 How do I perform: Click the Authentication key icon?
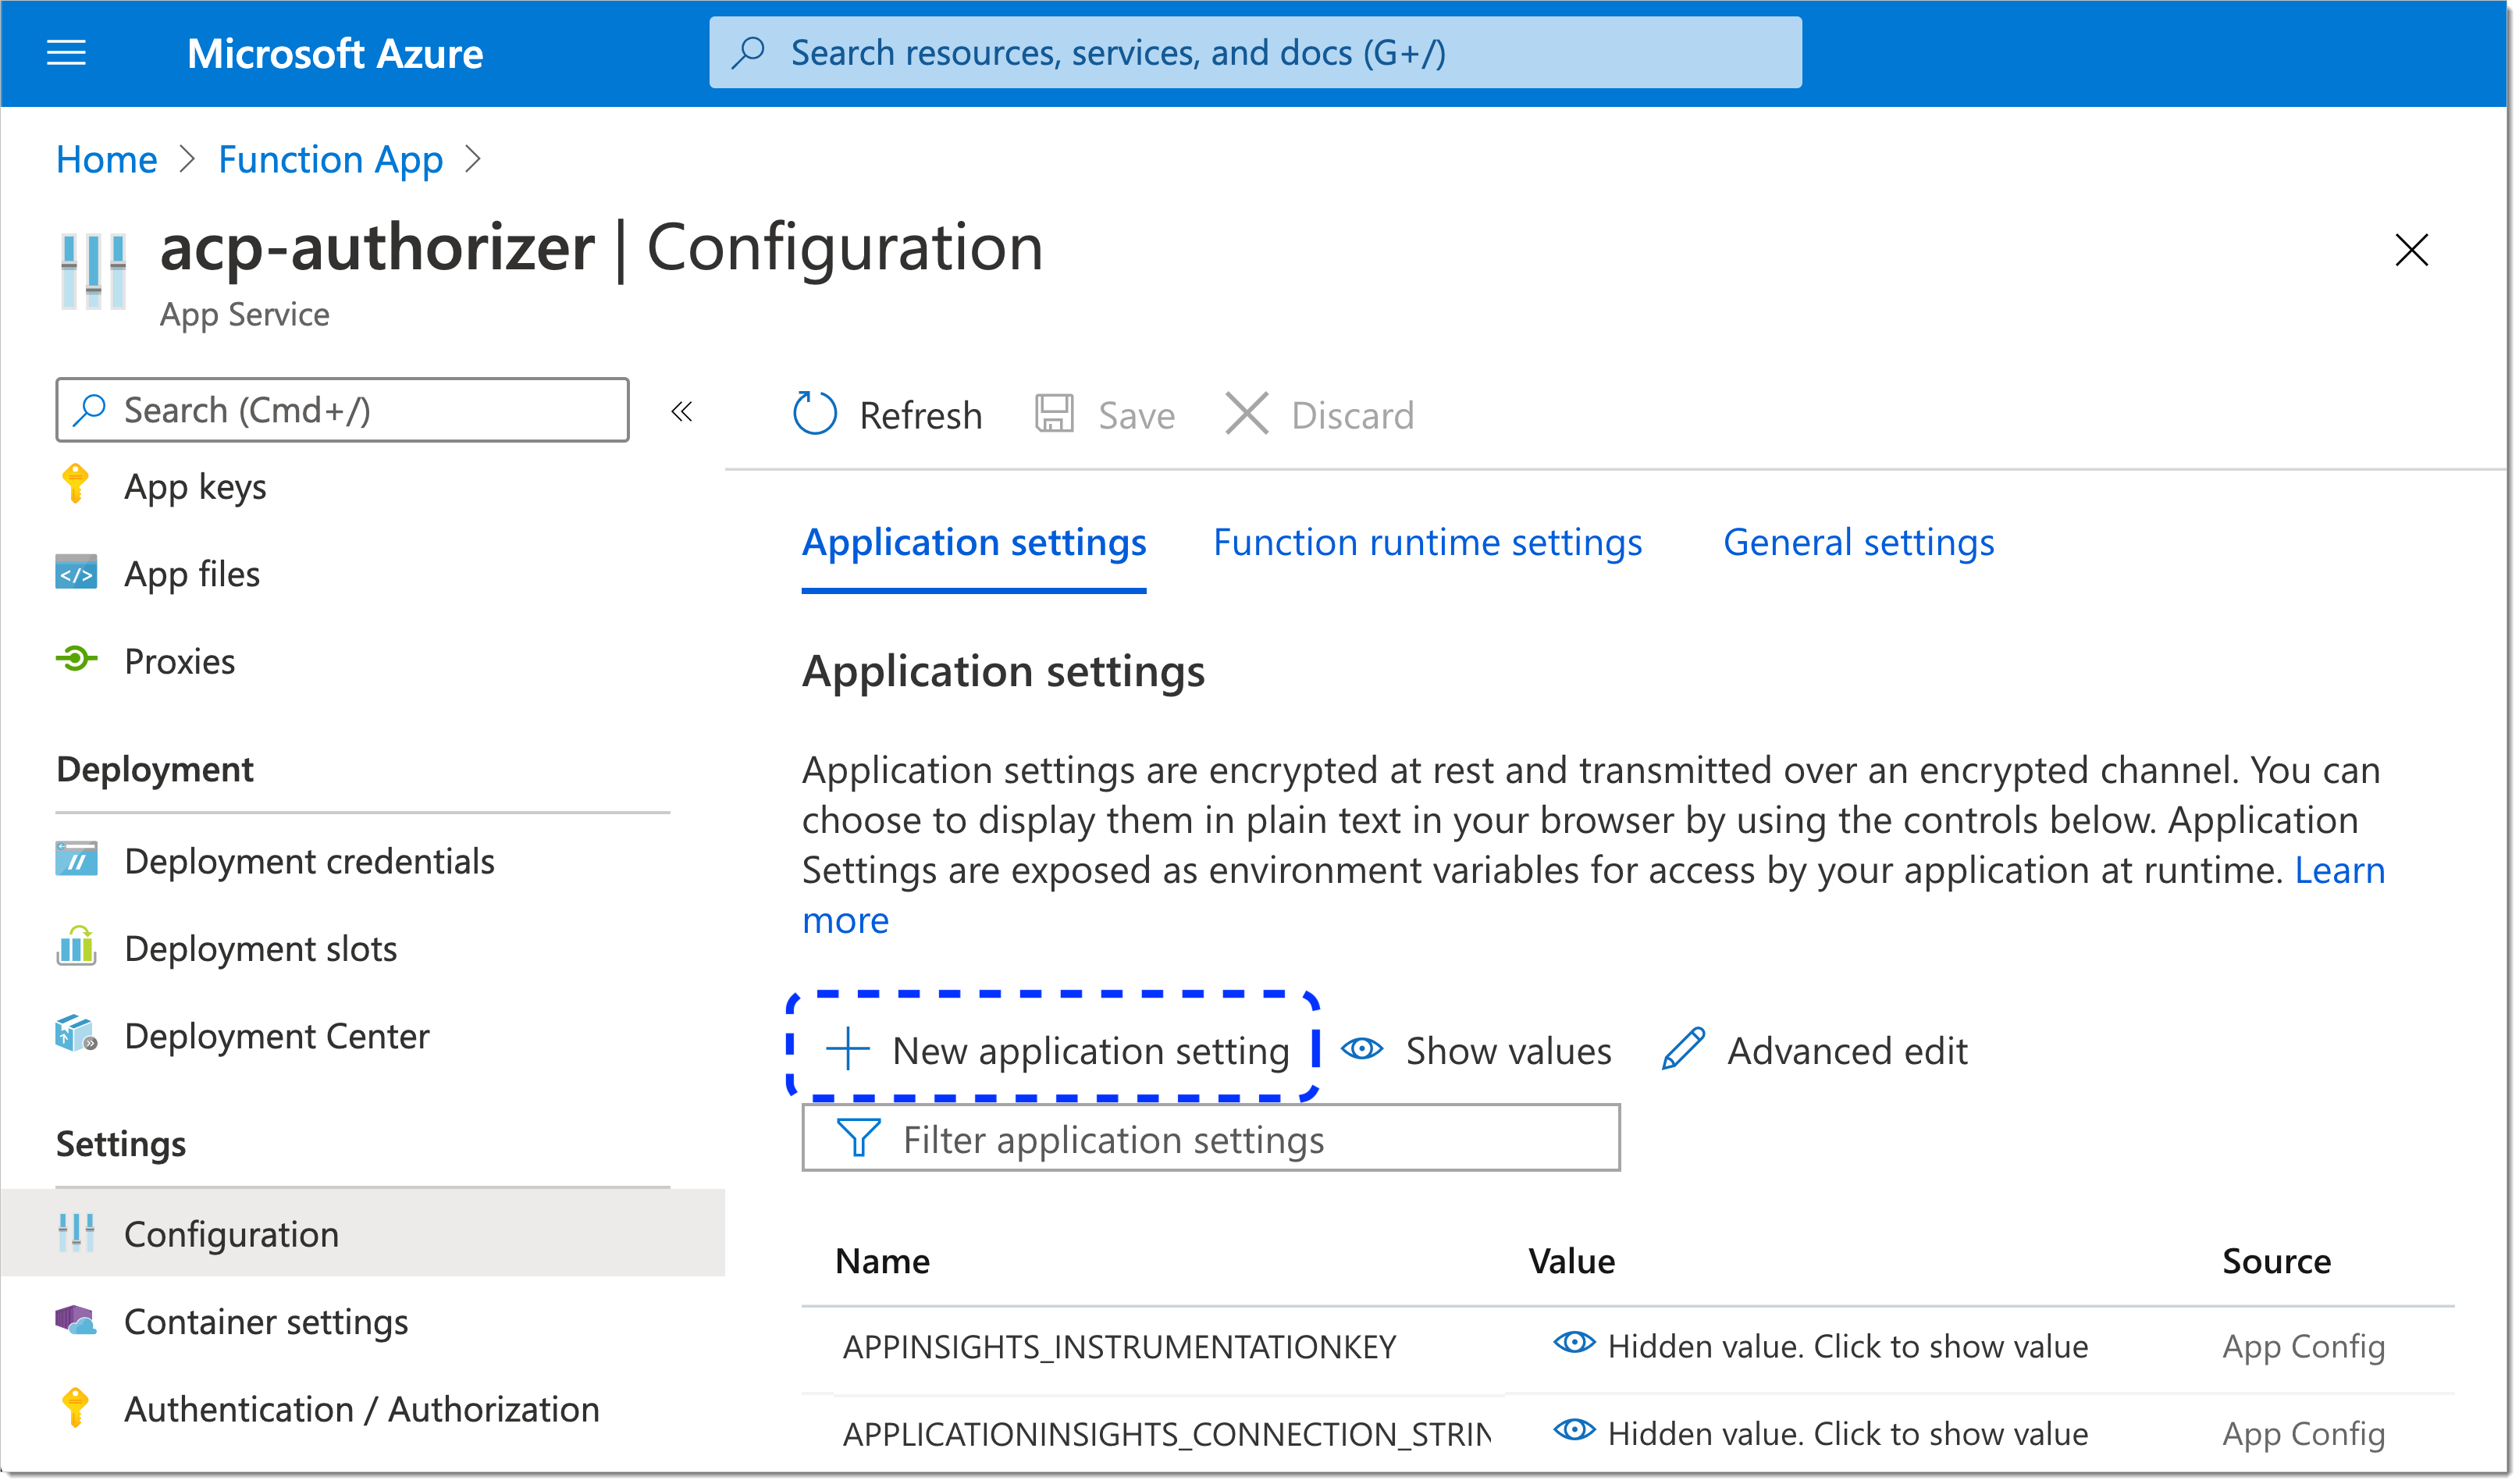(x=76, y=1409)
